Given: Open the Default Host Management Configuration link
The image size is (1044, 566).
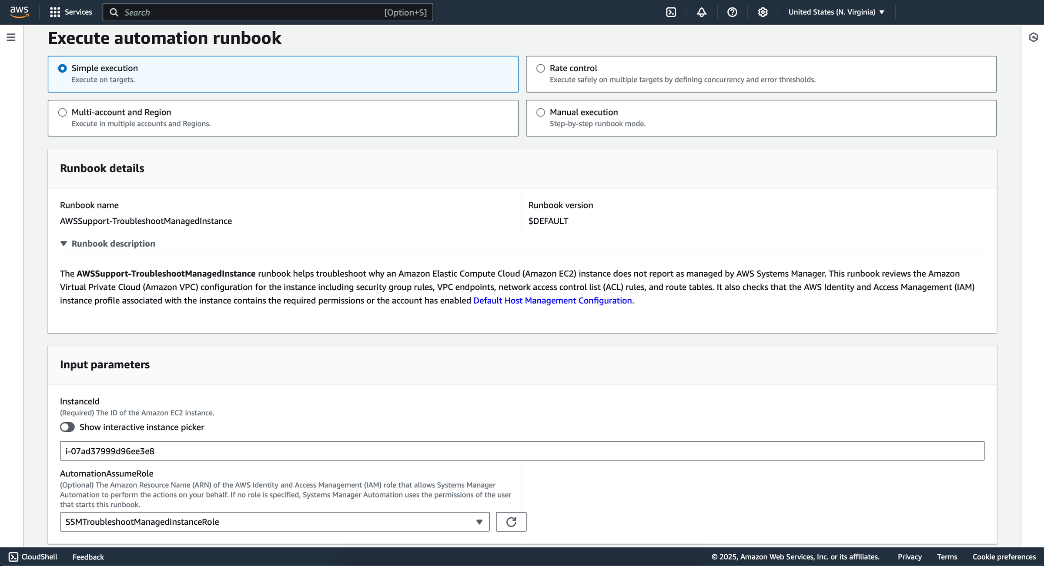Looking at the screenshot, I should pyautogui.click(x=553, y=300).
